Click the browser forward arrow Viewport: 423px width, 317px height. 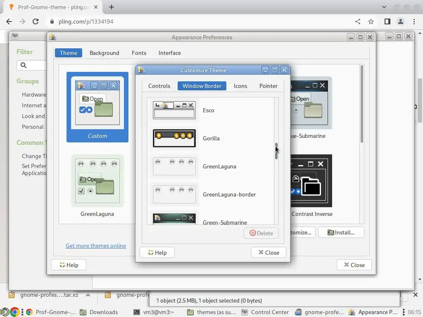22,21
